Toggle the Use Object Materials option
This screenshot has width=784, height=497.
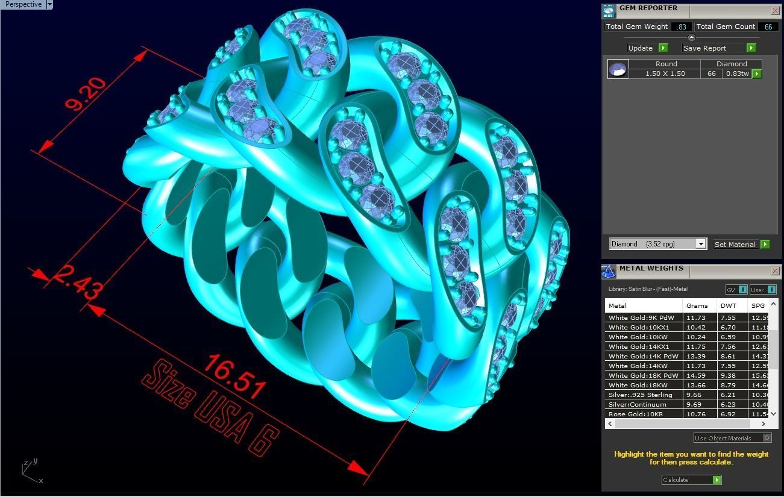pos(732,438)
